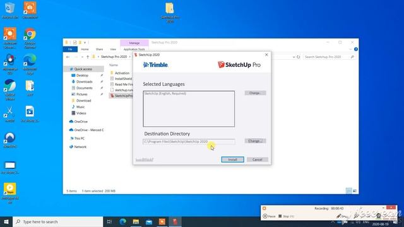Open the Home ribbon tab in File Explorer
Viewport: 404px width, 227px height.
pos(85,49)
